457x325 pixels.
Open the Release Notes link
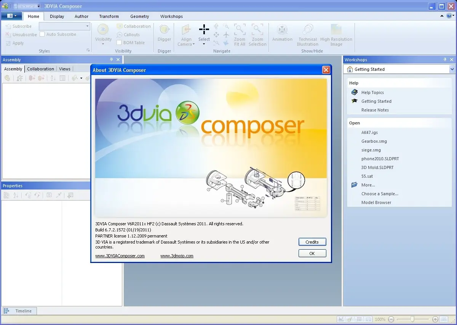[375, 110]
